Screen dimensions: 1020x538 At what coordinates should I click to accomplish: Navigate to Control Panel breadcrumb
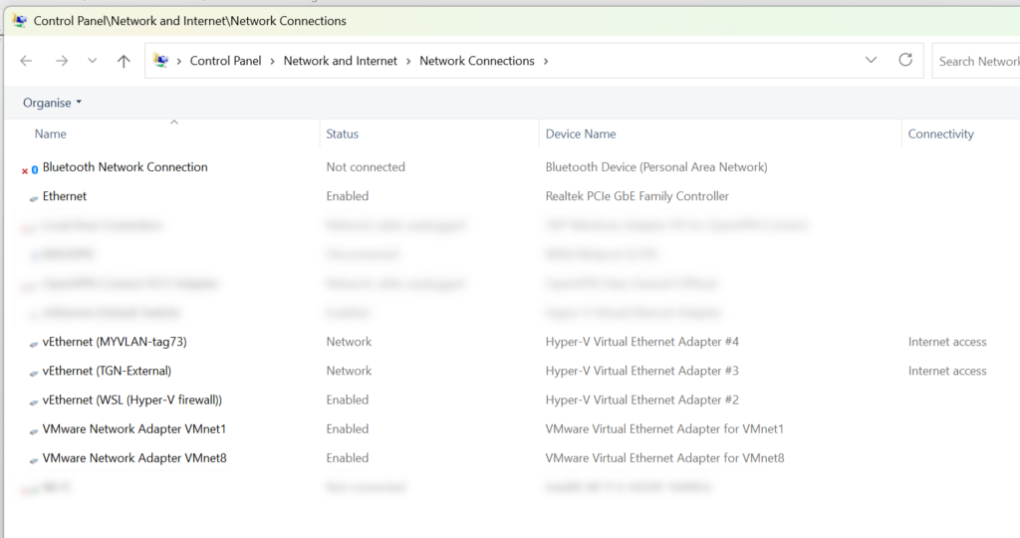(225, 61)
